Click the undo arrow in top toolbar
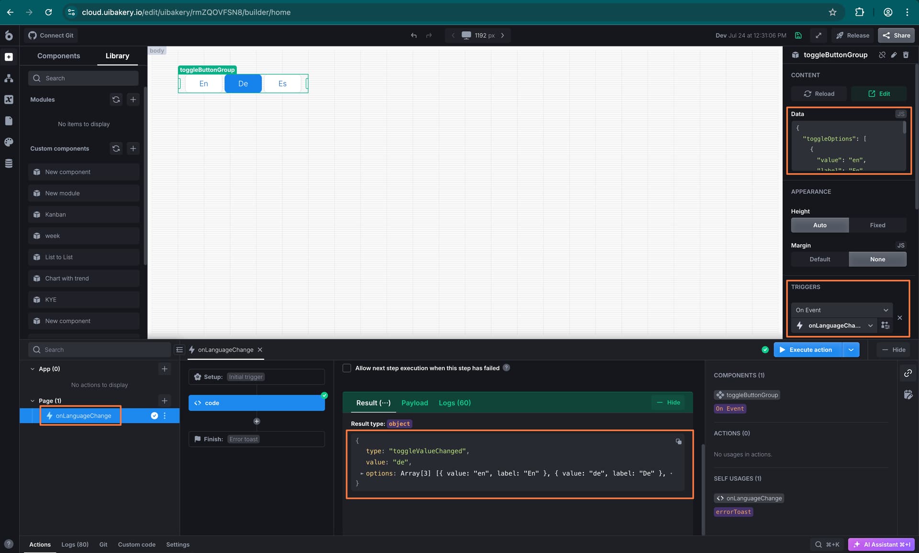This screenshot has height=553, width=919. tap(414, 35)
